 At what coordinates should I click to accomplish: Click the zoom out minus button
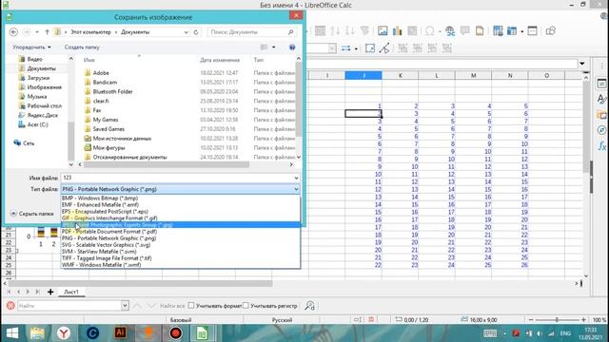531,320
